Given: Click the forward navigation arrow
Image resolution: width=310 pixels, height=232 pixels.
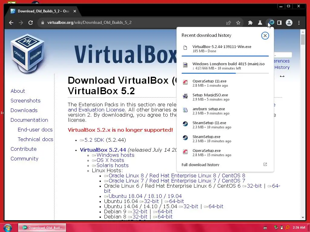Looking at the screenshot, I should point(21,23).
